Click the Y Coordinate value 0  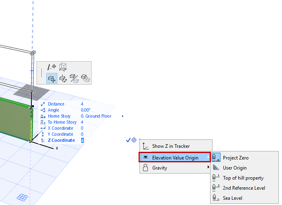coord(82,135)
